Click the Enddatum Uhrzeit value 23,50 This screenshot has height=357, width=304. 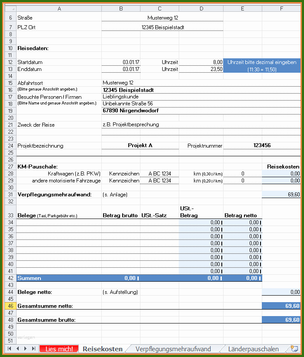point(201,69)
